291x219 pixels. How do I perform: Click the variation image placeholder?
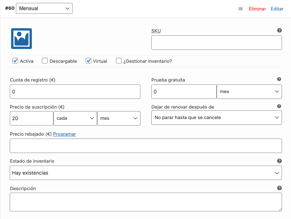21,38
